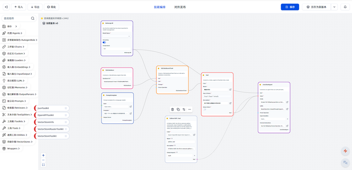Collapse the 工具箱/Toolkits category
Image resolution: width=352 pixels, height=170 pixels.
(15, 121)
